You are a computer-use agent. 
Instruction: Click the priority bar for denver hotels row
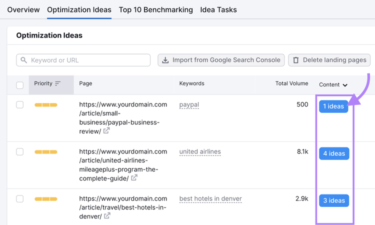point(46,199)
